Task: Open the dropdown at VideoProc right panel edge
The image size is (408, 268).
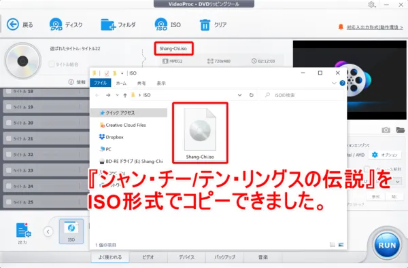Action: 398,182
